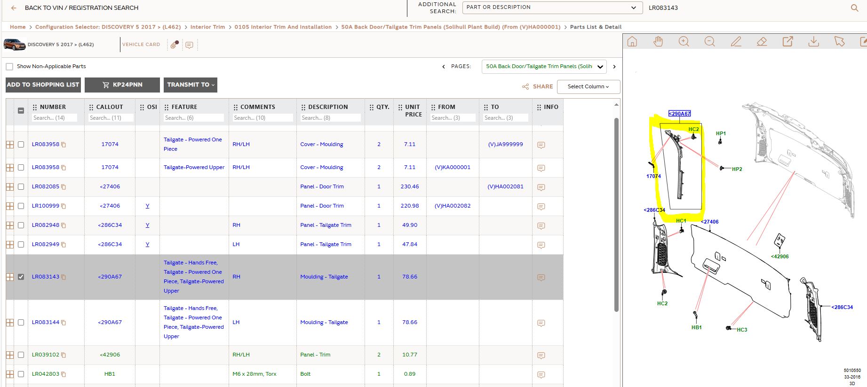Select the pointer arrow tool in diagram toolbar

click(x=839, y=42)
